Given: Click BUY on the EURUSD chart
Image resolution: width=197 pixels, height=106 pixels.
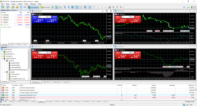Looking at the screenshot, I should coord(54,17).
